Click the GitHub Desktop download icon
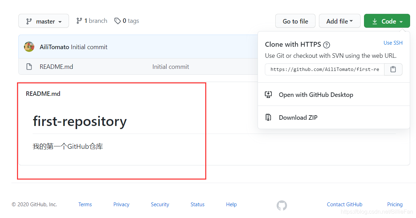Screen dimensions: 416x218 click(x=268, y=94)
